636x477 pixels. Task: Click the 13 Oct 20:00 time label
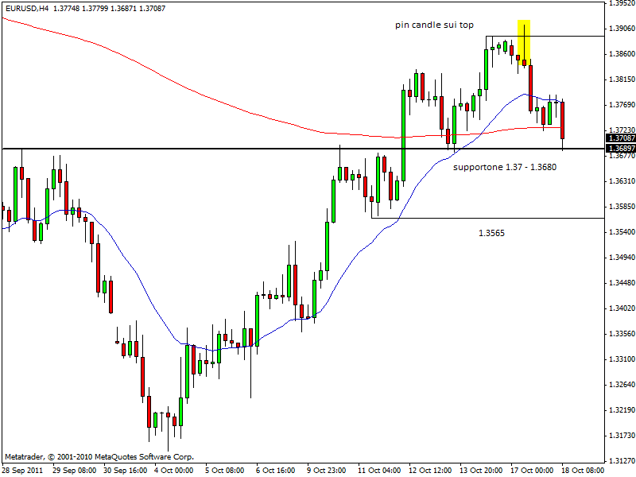[x=479, y=470]
